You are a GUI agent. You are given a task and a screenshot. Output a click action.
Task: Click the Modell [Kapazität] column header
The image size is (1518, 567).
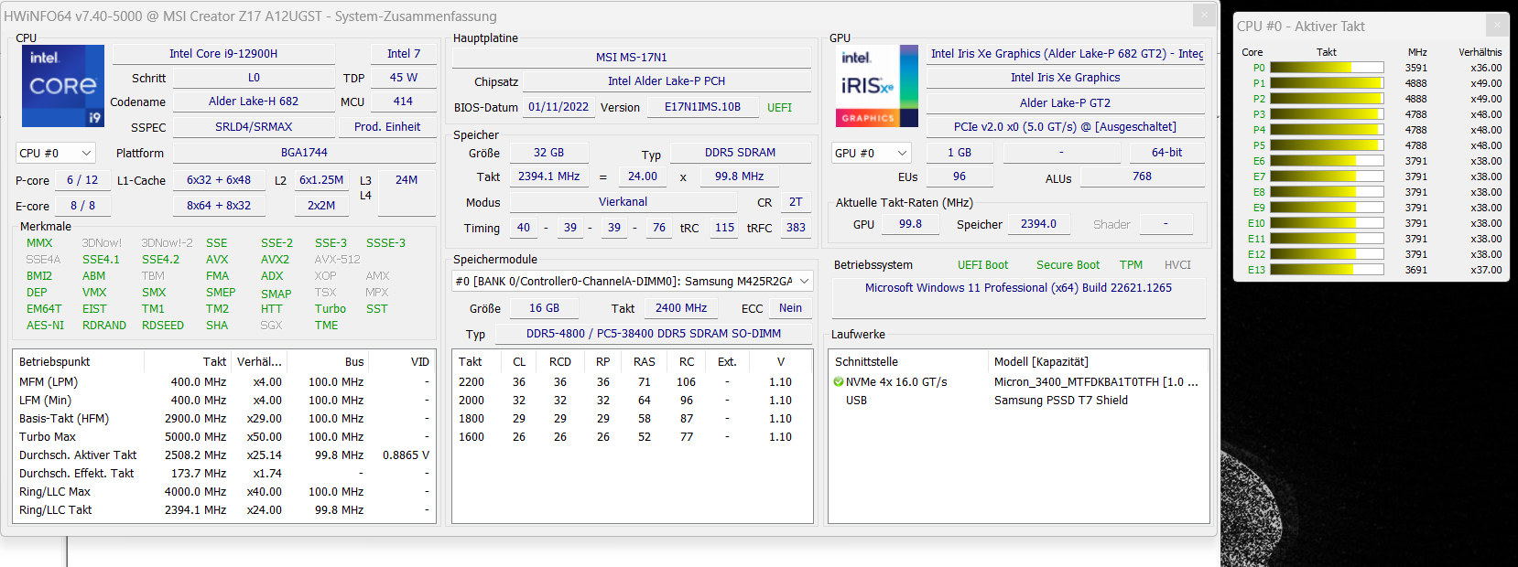(1098, 362)
